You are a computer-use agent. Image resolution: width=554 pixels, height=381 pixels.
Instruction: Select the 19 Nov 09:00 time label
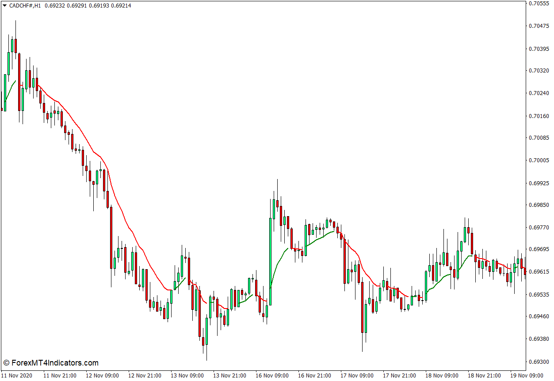[527, 375]
